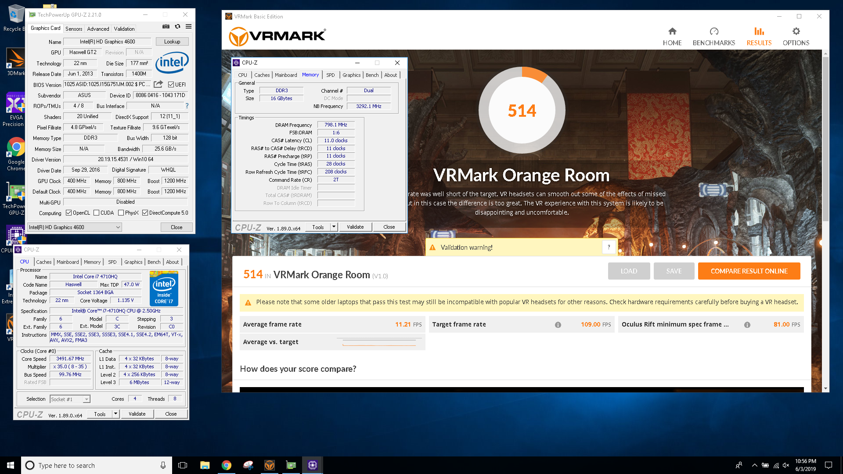843x474 pixels.
Task: Open 3DMark desktop icon
Action: [x=15, y=62]
